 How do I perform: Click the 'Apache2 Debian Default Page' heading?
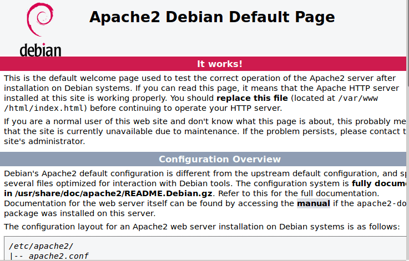click(x=212, y=17)
